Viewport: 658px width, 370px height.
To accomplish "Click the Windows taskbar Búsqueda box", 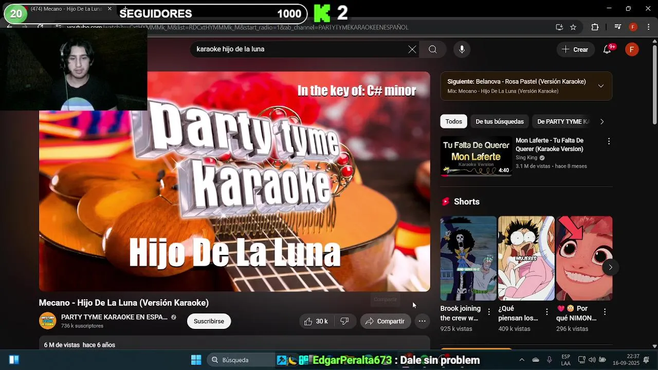I will click(x=241, y=360).
